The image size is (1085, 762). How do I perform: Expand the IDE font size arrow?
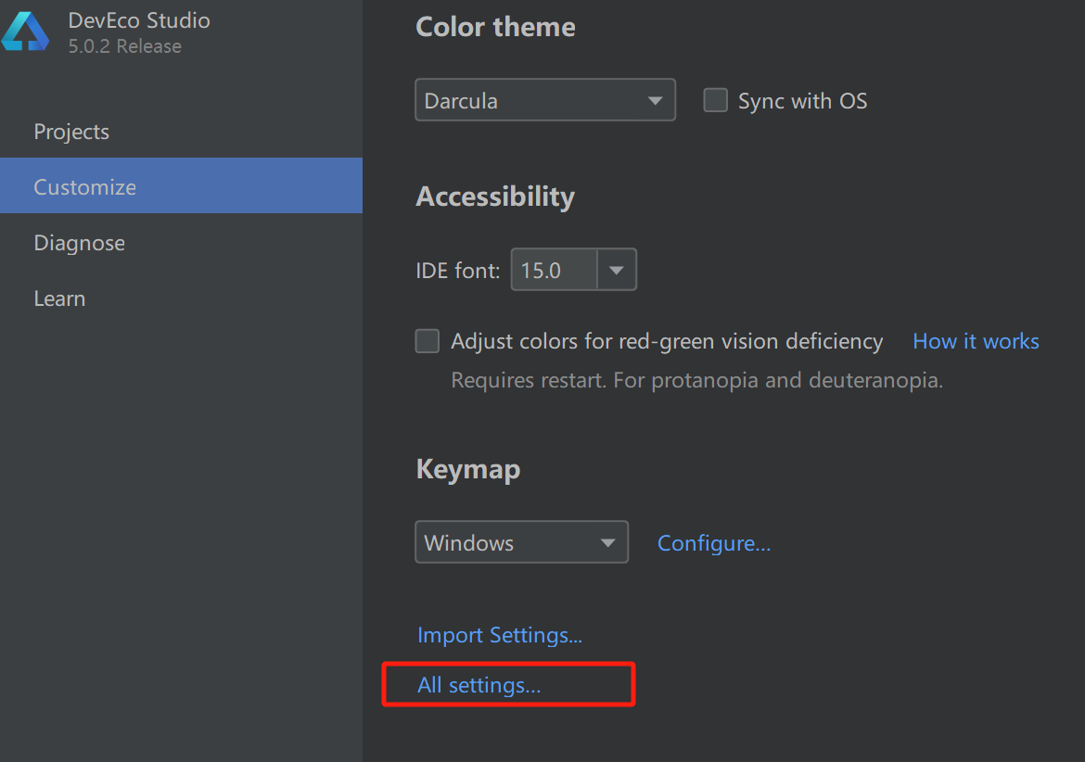click(x=617, y=271)
